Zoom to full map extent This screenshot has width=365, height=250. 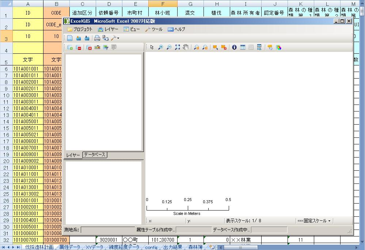(177, 47)
